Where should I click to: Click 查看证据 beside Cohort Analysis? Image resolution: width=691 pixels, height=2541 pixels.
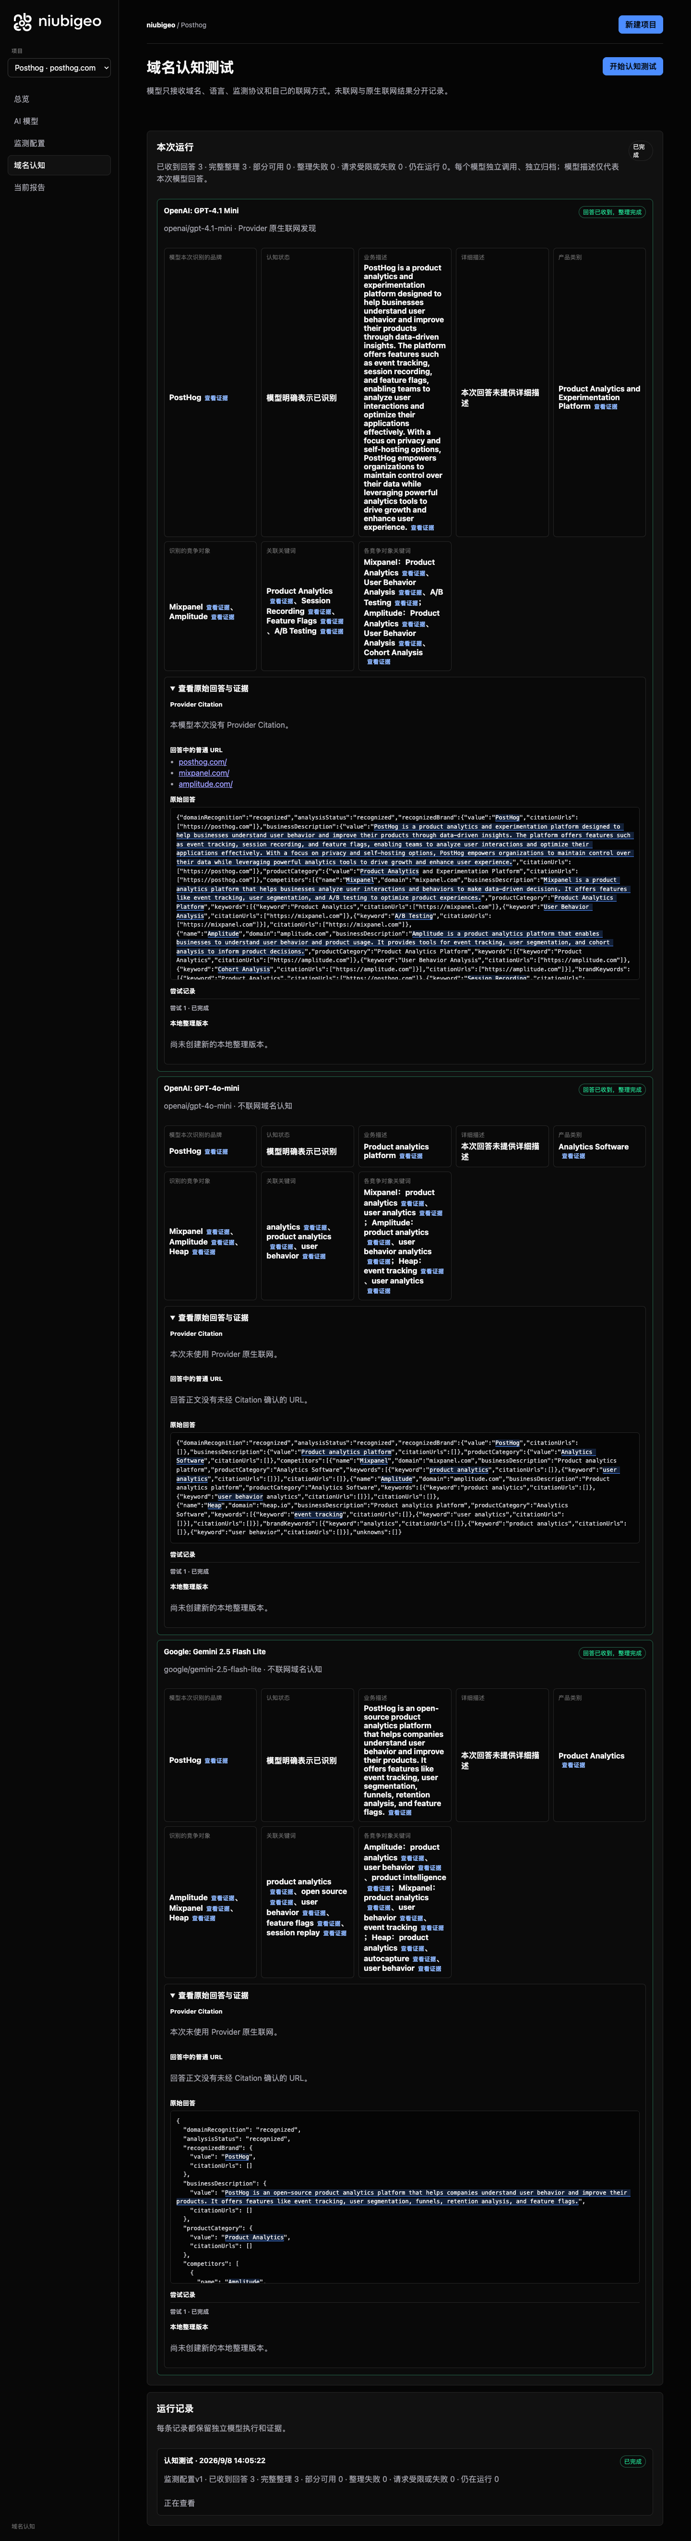[x=379, y=662]
